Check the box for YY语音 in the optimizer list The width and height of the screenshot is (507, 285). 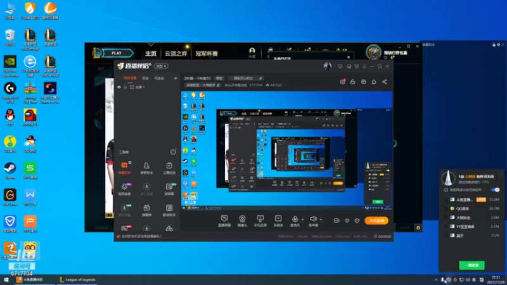tap(446, 227)
